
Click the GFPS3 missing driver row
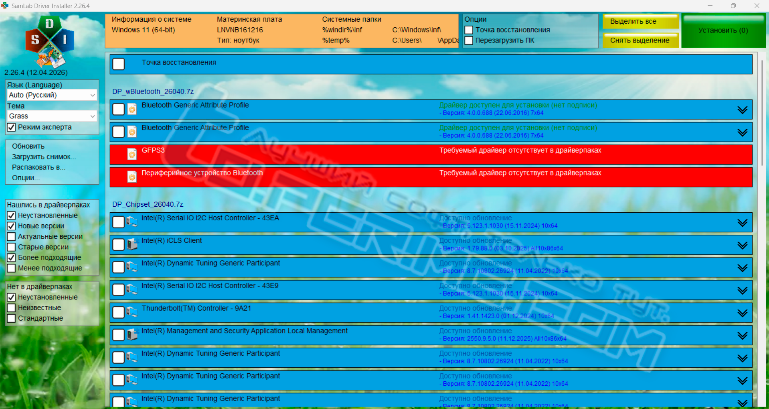(x=431, y=155)
